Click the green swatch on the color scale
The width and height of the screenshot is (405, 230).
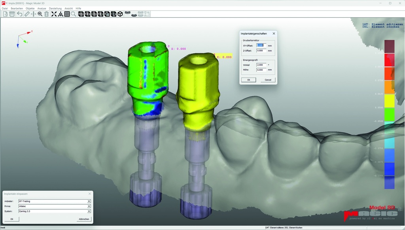coord(389,114)
